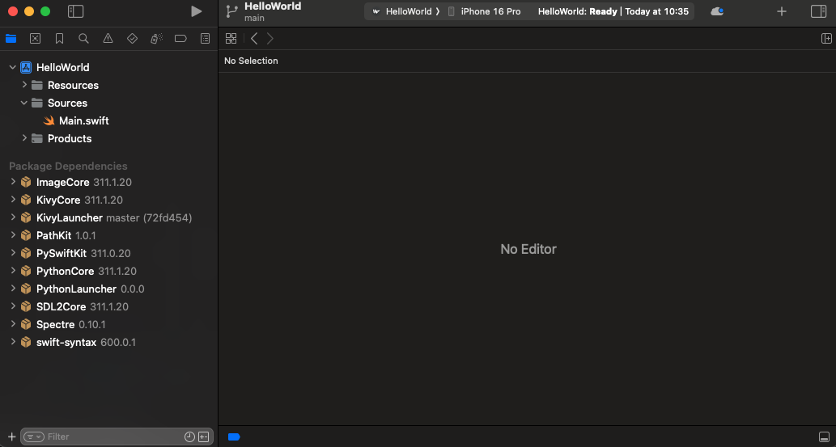Image resolution: width=836 pixels, height=447 pixels.
Task: Expand the PySwiftKit package
Action: [x=13, y=253]
